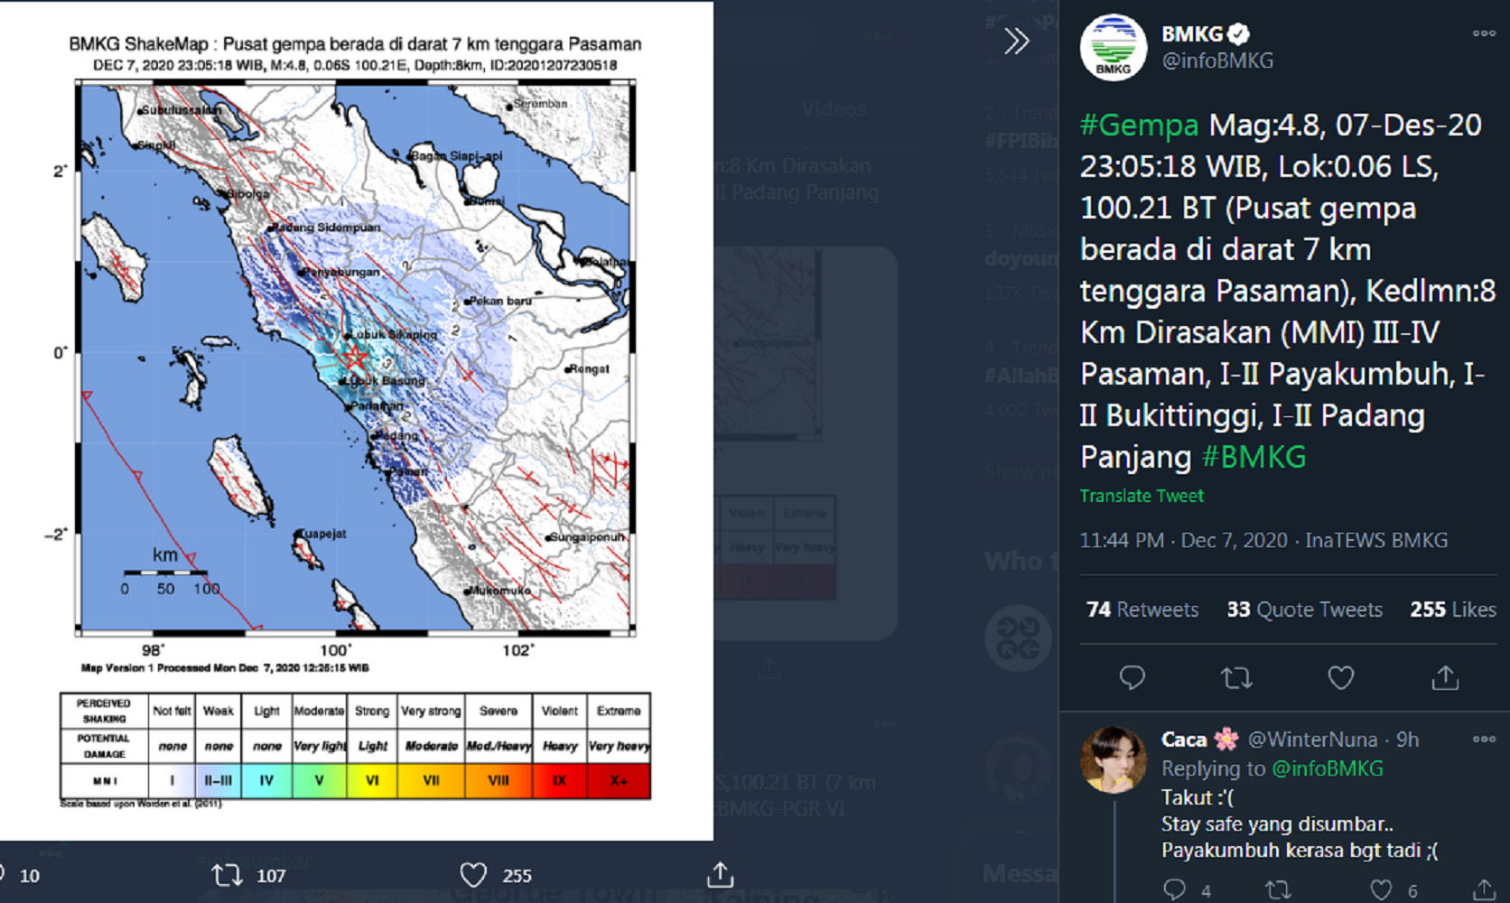Open the #Gempa hashtag
This screenshot has height=903, width=1510.
pyautogui.click(x=1140, y=125)
